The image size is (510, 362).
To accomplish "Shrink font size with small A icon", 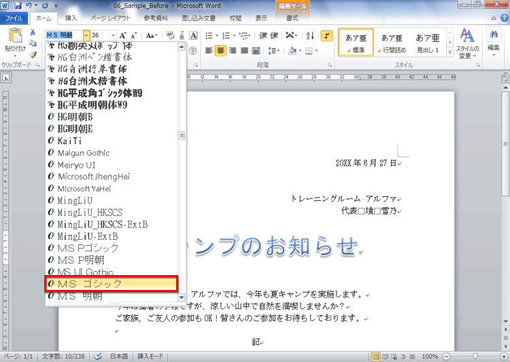I will [x=134, y=35].
